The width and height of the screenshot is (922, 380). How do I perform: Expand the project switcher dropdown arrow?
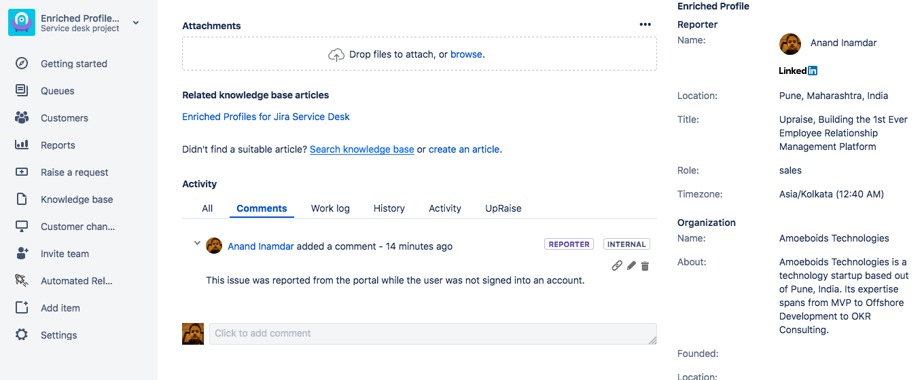coord(136,23)
